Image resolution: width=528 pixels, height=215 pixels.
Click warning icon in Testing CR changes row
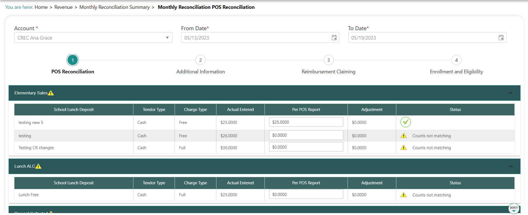tap(403, 147)
